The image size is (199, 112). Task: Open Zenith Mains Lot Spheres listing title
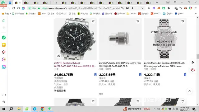tap(164, 64)
